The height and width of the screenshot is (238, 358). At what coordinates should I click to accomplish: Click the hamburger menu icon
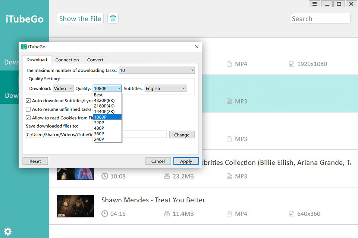(x=314, y=4)
